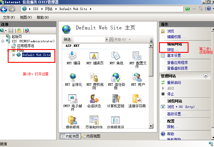Click the feature list scrollbar down arrow
This screenshot has height=147, width=214.
pyautogui.click(x=151, y=126)
